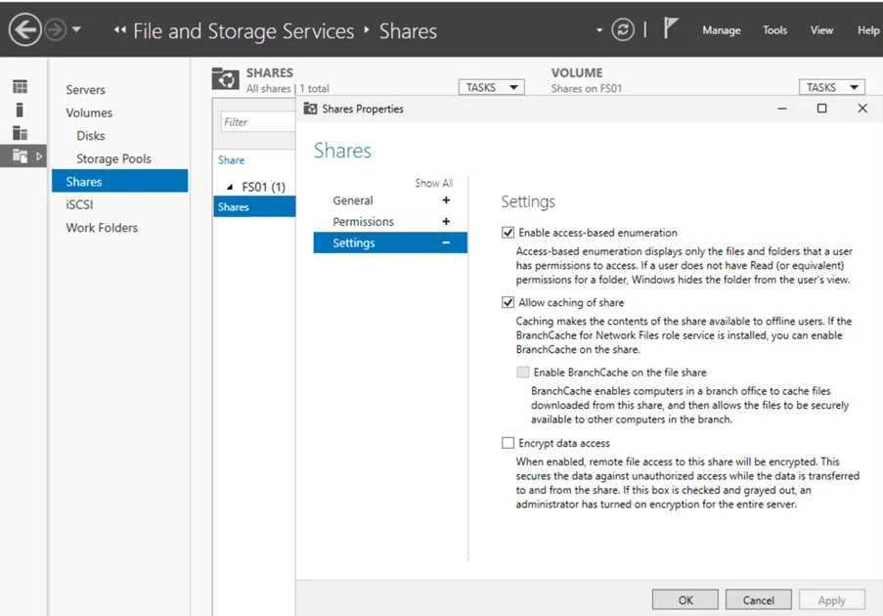Select File and Storage Services sidebar icon
Image resolution: width=883 pixels, height=616 pixels.
[20, 156]
